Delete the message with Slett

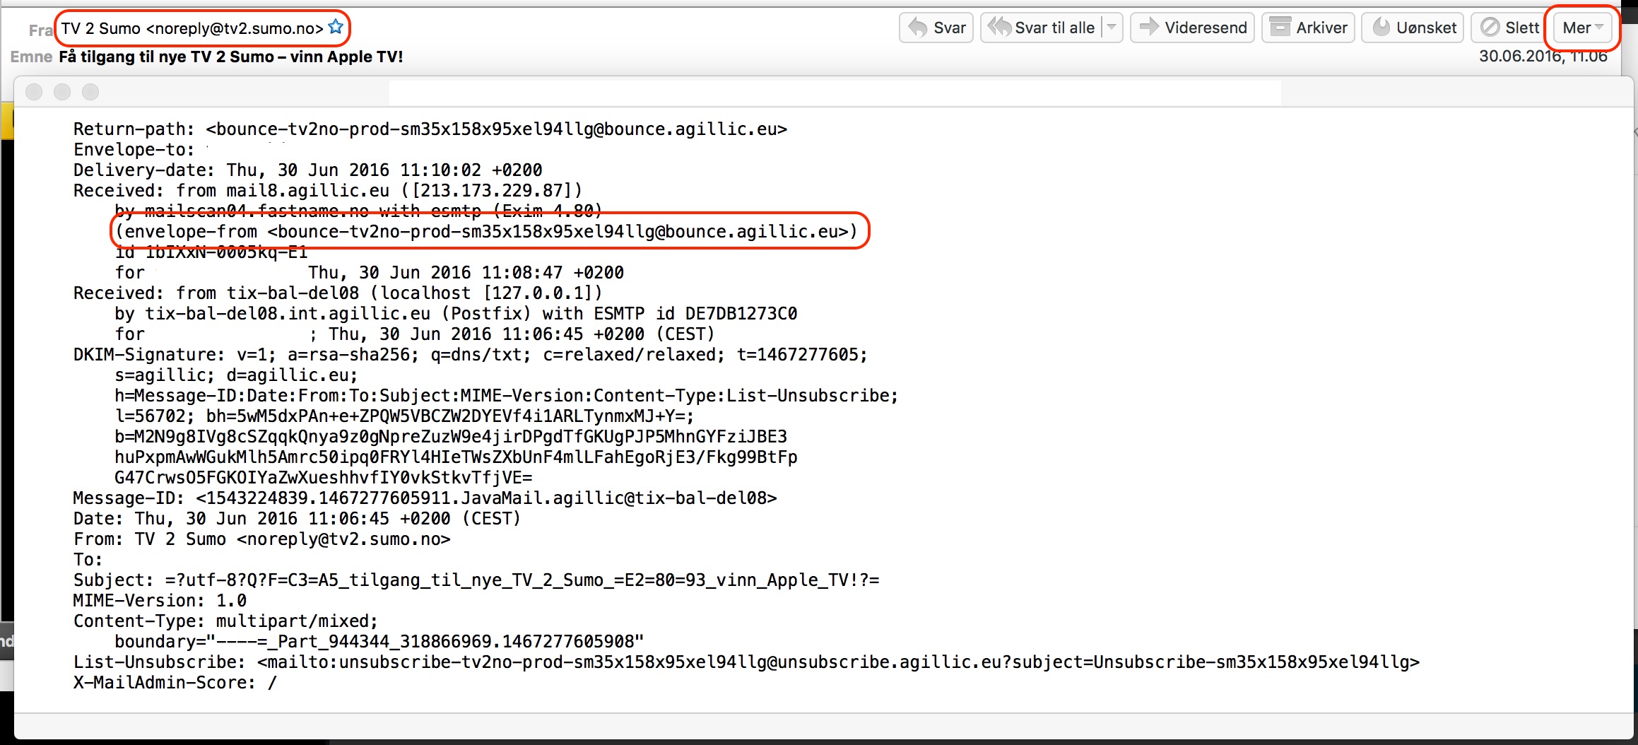tap(1509, 28)
